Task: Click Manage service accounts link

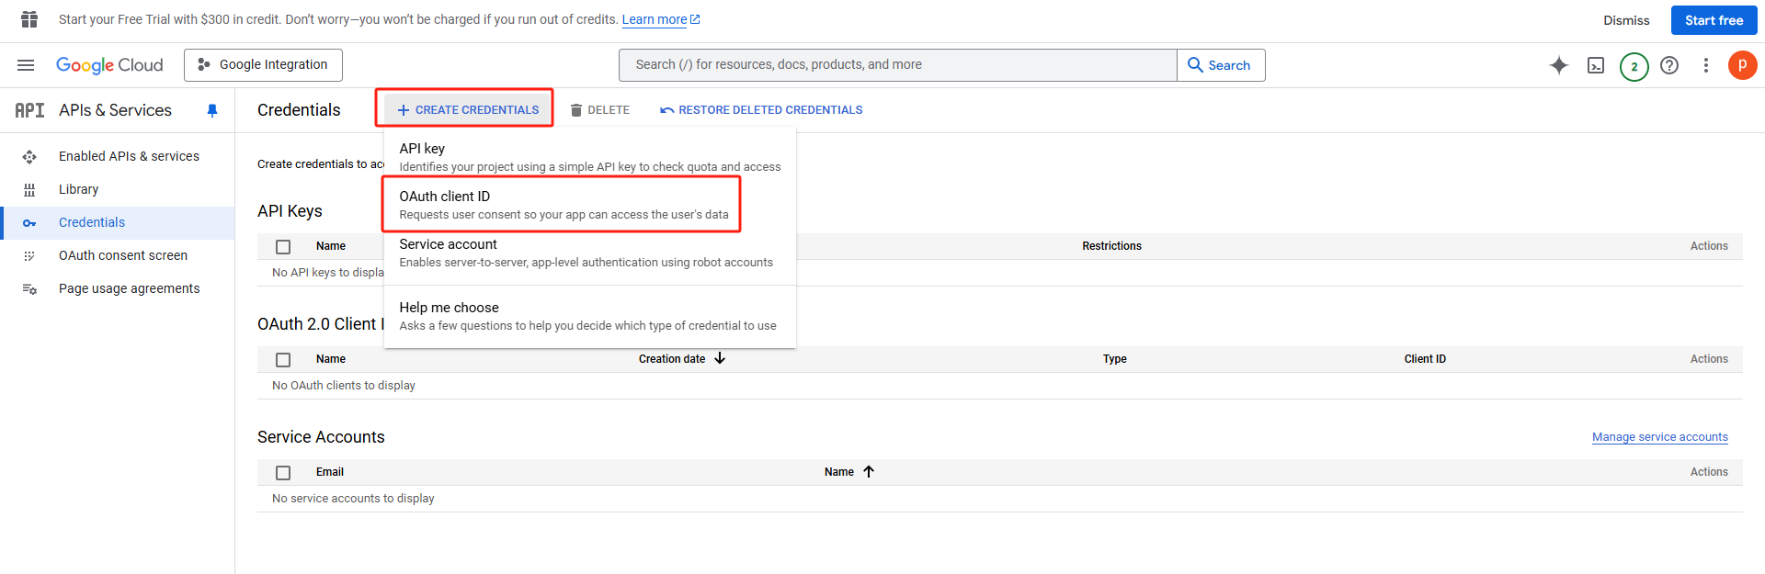Action: coord(1659,437)
